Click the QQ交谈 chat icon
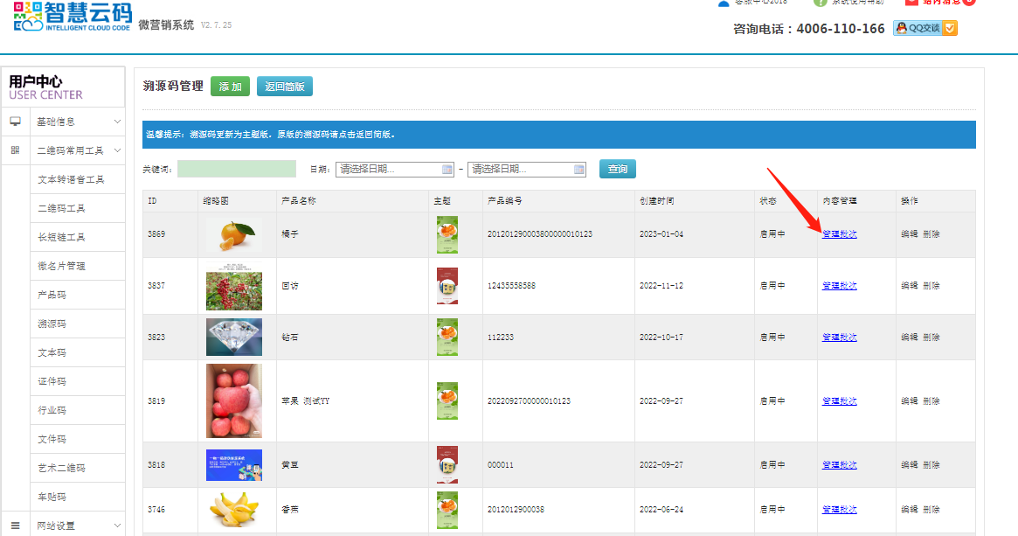The width and height of the screenshot is (1018, 536). pyautogui.click(x=925, y=28)
